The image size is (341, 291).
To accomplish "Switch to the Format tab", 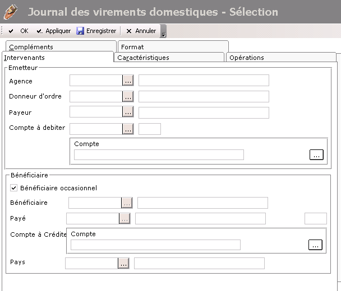I will point(132,47).
